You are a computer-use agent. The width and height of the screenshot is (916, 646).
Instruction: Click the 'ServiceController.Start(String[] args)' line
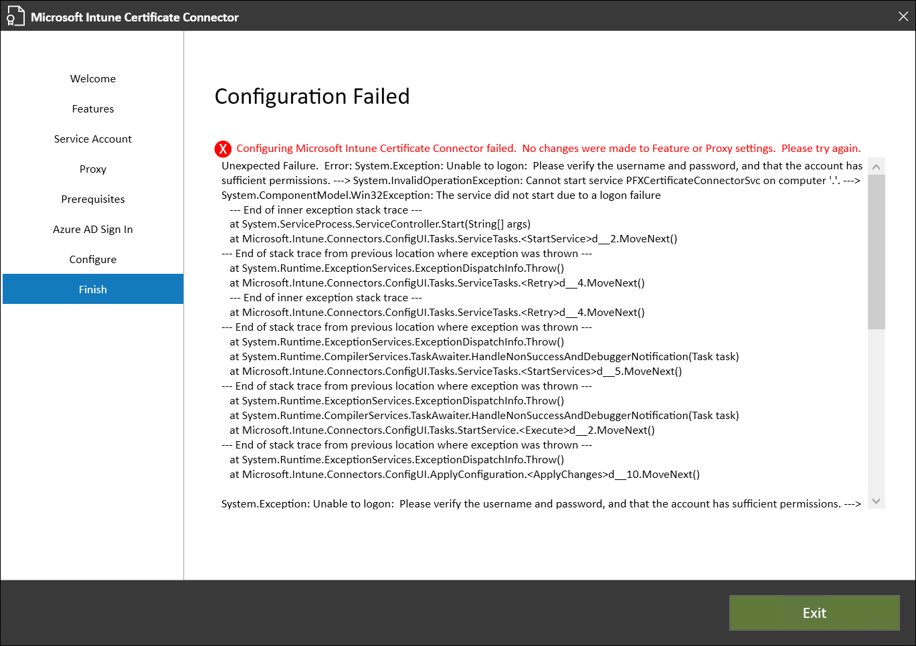pyautogui.click(x=380, y=224)
